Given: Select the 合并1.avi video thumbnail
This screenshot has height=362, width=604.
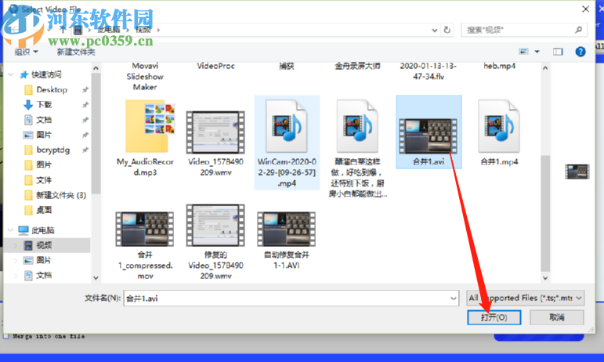Looking at the screenshot, I should pyautogui.click(x=429, y=136).
